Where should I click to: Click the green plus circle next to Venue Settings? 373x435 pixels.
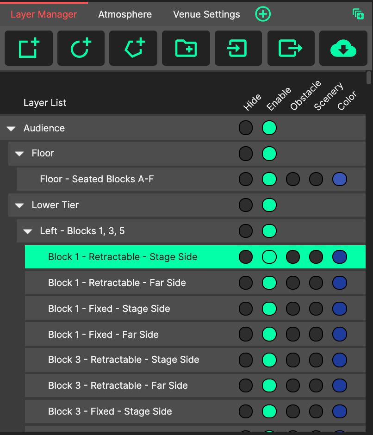pyautogui.click(x=263, y=14)
